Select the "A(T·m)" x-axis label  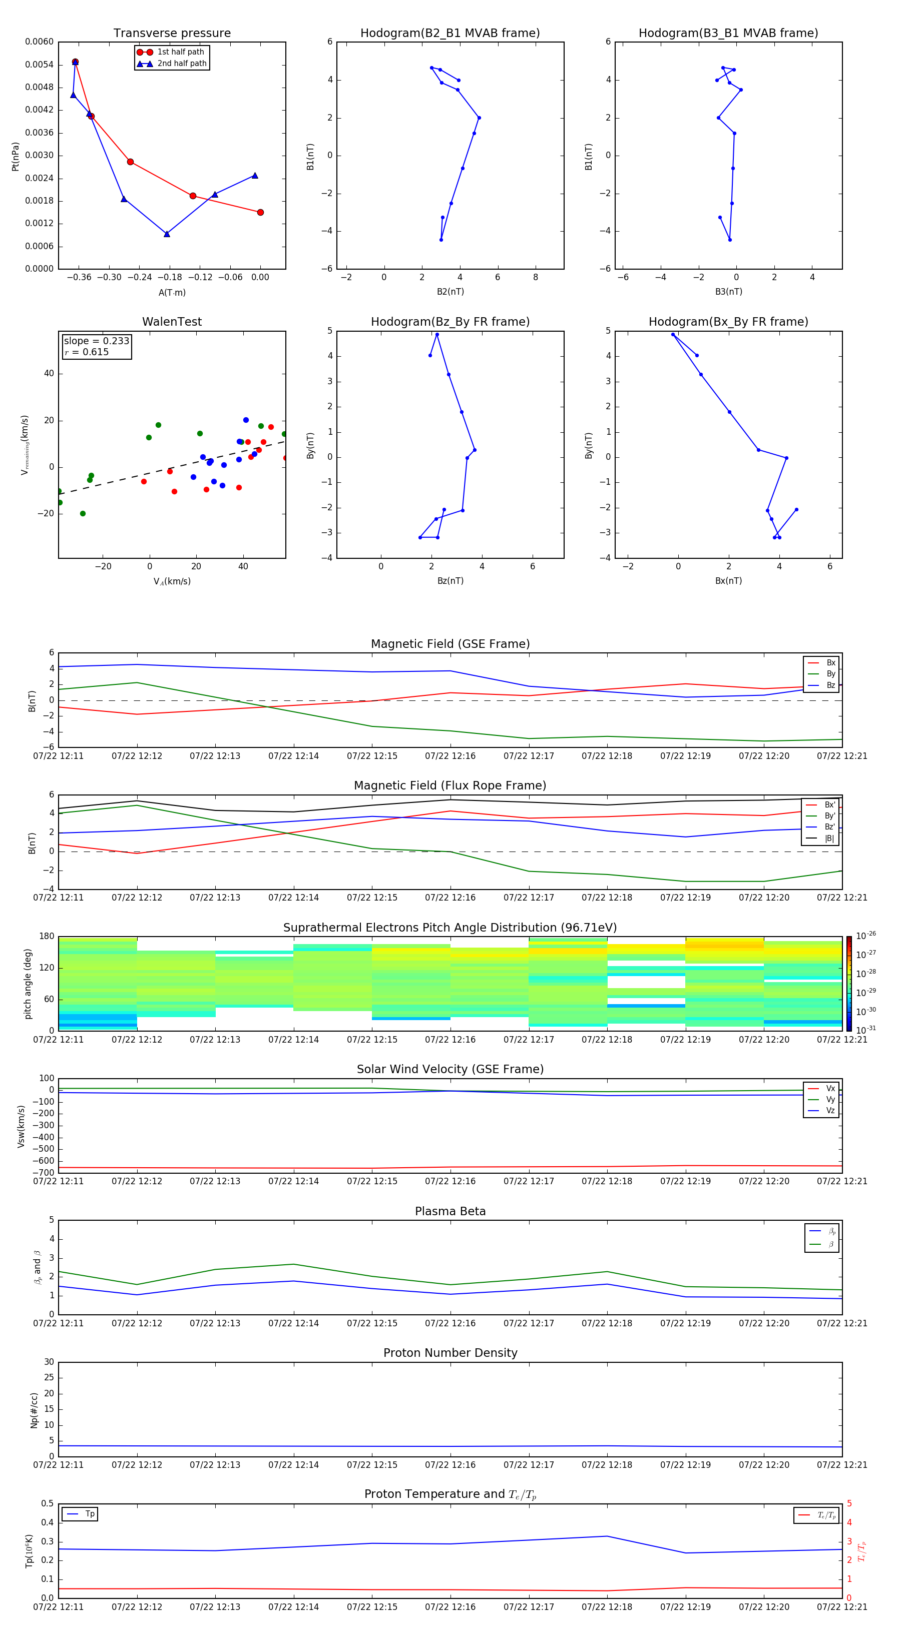(172, 293)
